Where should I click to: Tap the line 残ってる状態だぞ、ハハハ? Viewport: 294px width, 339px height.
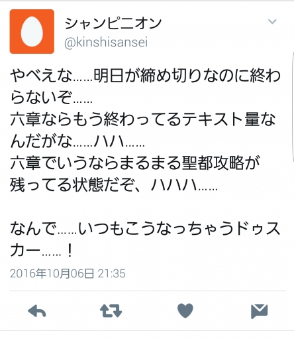114,185
